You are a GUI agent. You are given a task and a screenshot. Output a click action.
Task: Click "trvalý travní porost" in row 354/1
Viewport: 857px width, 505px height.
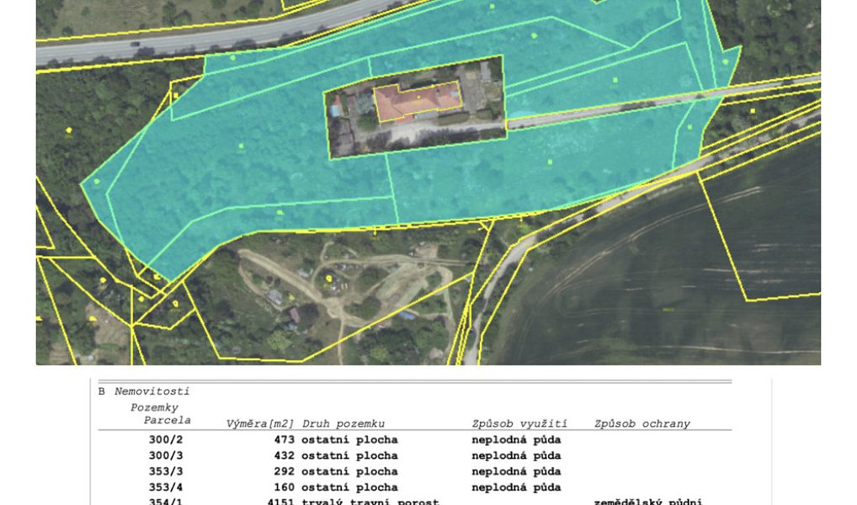[370, 501]
